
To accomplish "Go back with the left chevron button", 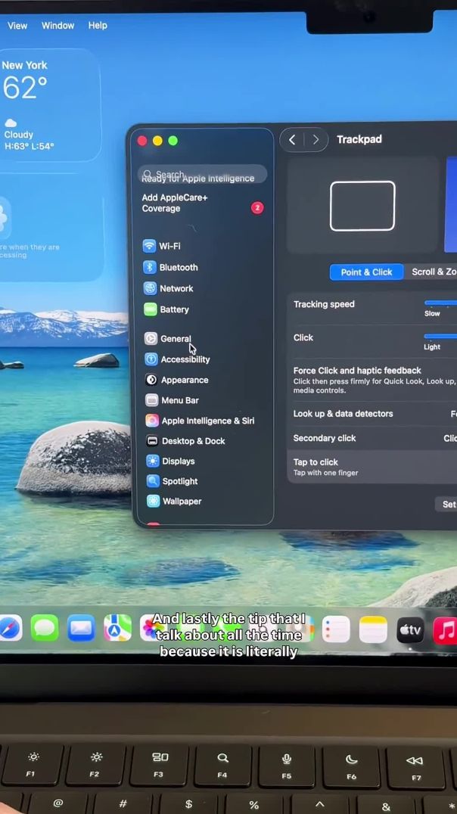I will pos(292,140).
